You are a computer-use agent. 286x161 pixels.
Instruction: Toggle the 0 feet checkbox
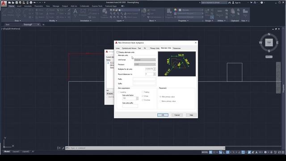(x=143, y=96)
